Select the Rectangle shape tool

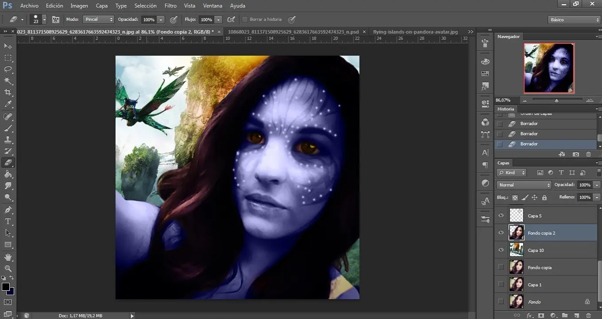[8, 244]
